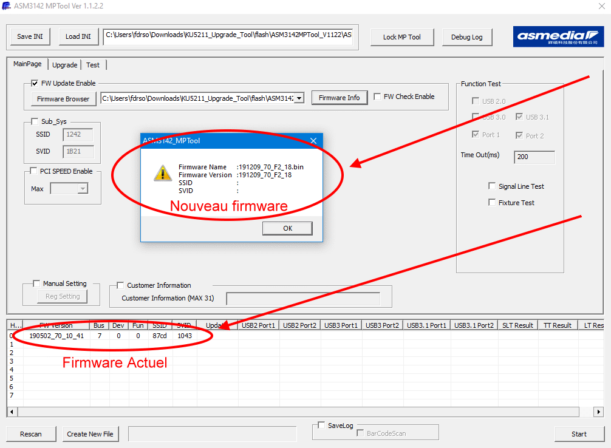
Task: Click the Load INI button
Action: [x=78, y=36]
